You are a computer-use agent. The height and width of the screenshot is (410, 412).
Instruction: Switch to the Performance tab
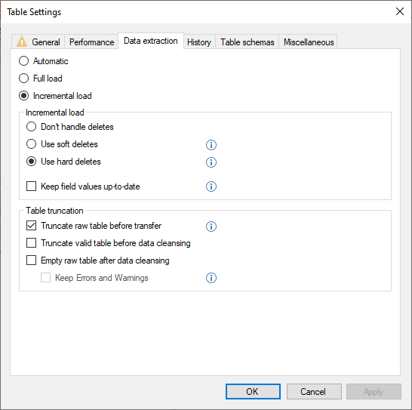coord(91,42)
